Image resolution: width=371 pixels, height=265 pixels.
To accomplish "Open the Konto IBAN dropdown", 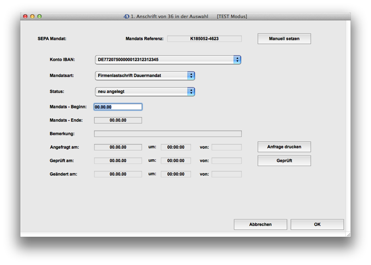I will [167, 60].
